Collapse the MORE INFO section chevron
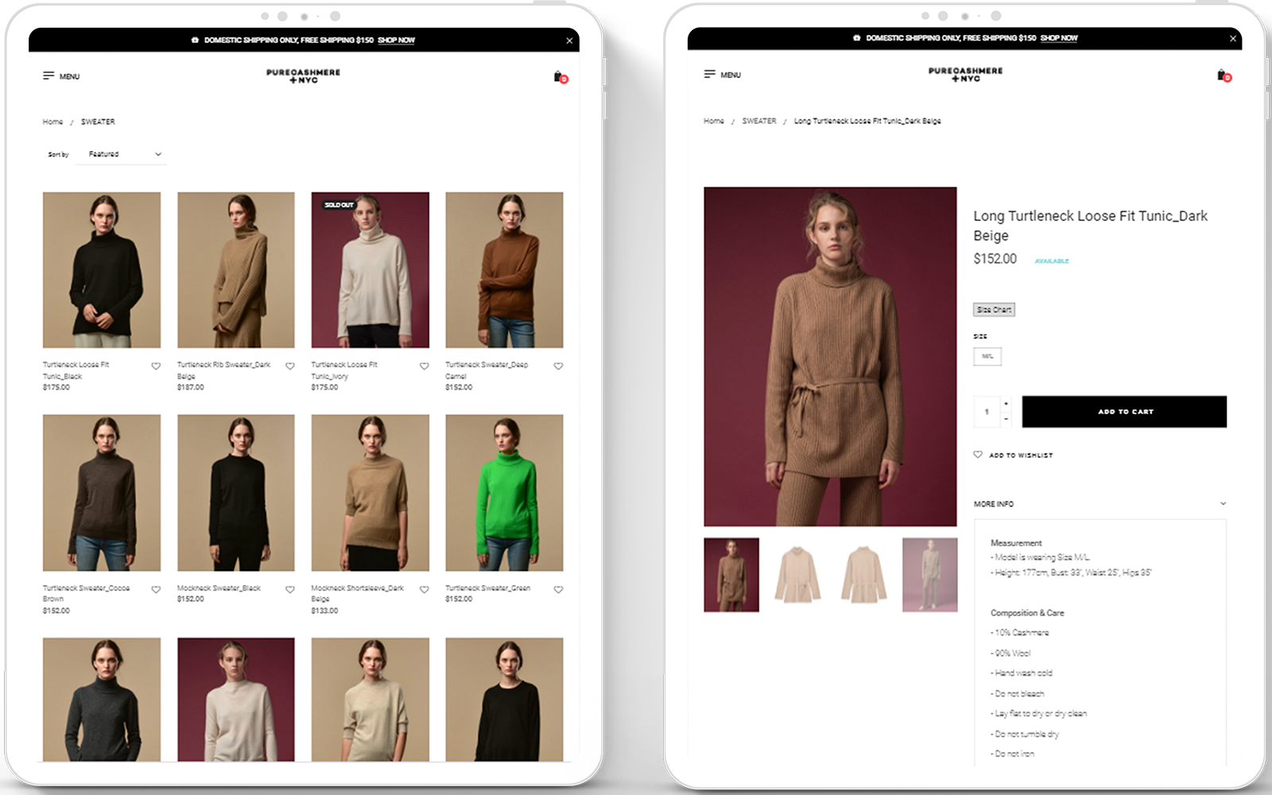 tap(1223, 503)
